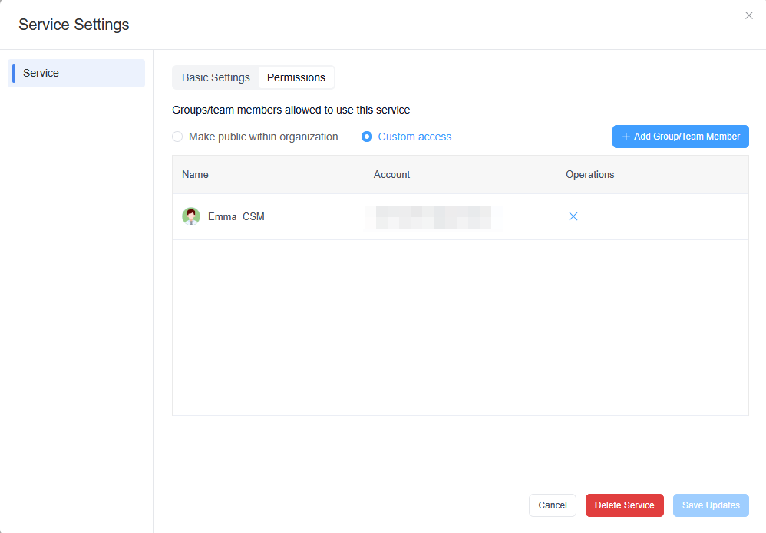Image resolution: width=766 pixels, height=533 pixels.
Task: Click Emma_CSM avatar icon
Action: click(191, 216)
